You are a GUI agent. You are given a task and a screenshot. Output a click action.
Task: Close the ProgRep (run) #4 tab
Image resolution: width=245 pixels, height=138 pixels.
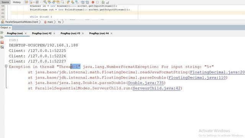click(111, 33)
